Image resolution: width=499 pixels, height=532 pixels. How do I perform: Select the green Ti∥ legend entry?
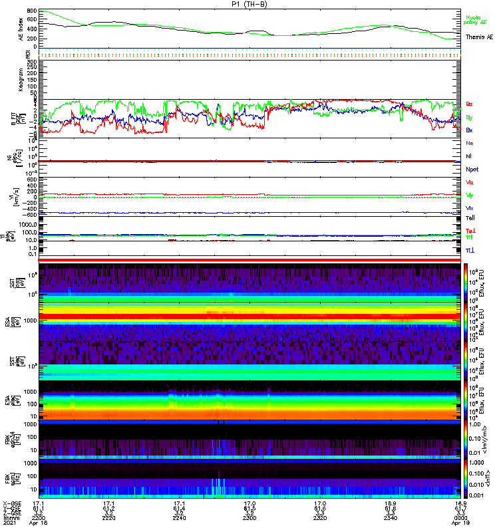469,237
